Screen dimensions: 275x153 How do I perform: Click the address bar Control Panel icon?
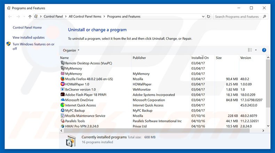pyautogui.click(x=36, y=16)
